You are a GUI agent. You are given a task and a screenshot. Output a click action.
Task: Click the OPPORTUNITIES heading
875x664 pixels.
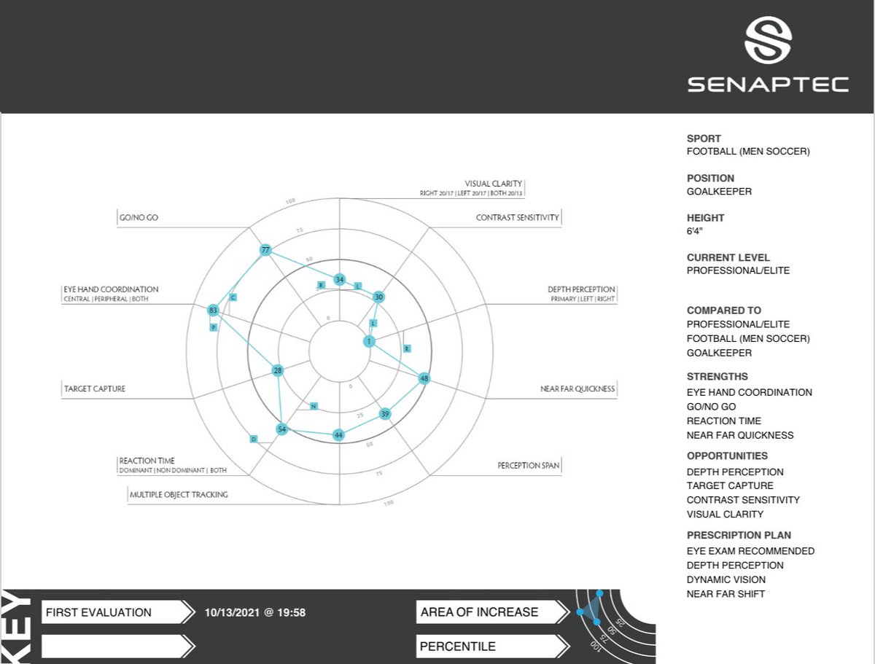click(728, 456)
